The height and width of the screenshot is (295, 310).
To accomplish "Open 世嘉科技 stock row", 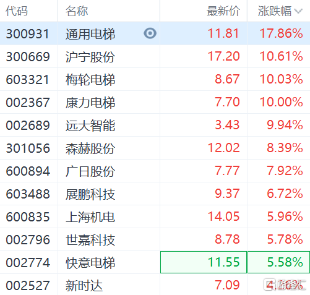I will point(155,239).
